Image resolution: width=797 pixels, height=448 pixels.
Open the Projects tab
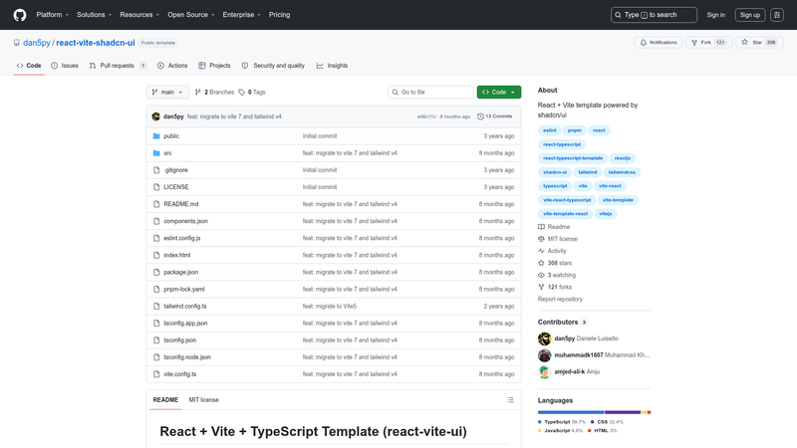pyautogui.click(x=214, y=66)
